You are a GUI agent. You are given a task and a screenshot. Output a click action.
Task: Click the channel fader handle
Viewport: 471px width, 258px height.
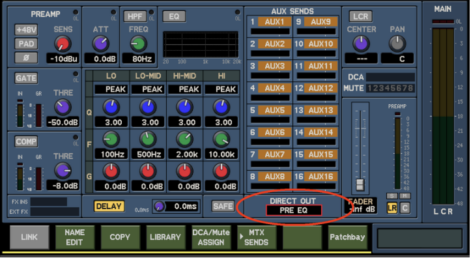point(360,184)
